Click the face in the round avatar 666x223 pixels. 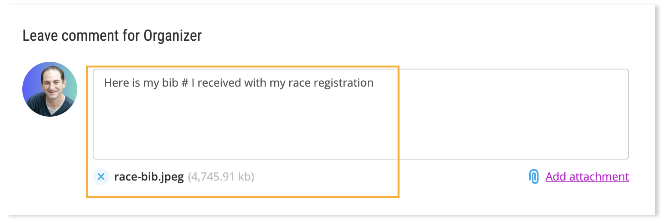coord(52,85)
